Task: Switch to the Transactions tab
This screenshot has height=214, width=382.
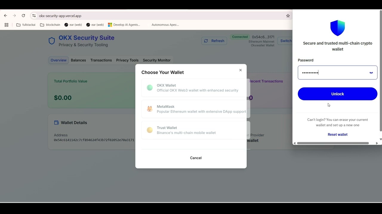Action: click(x=101, y=60)
